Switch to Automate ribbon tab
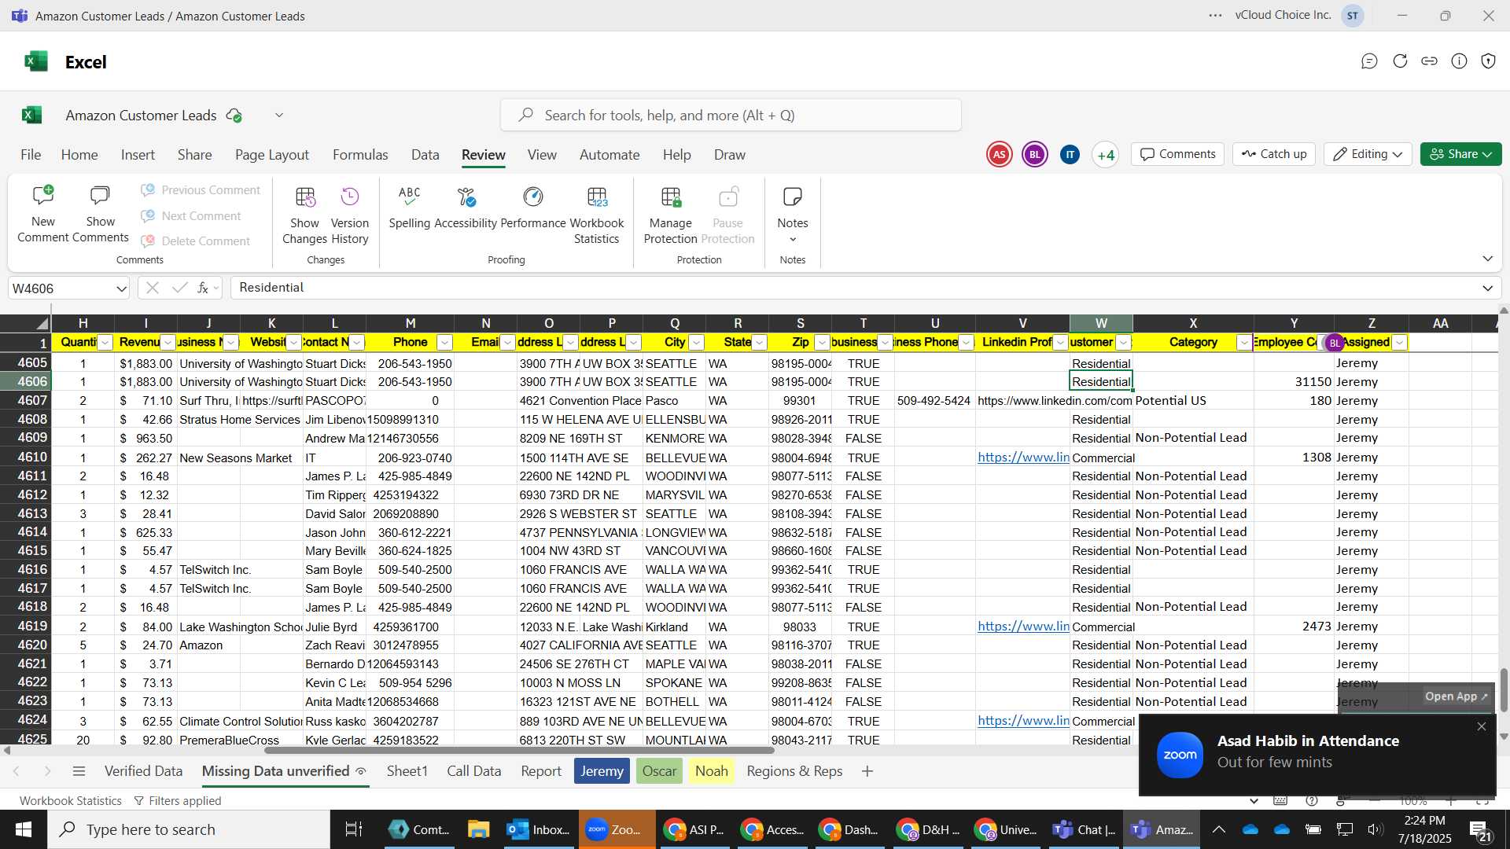 pyautogui.click(x=610, y=155)
